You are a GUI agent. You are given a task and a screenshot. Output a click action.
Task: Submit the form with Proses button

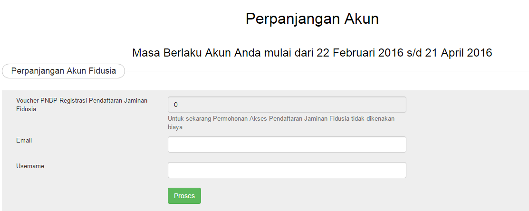184,196
